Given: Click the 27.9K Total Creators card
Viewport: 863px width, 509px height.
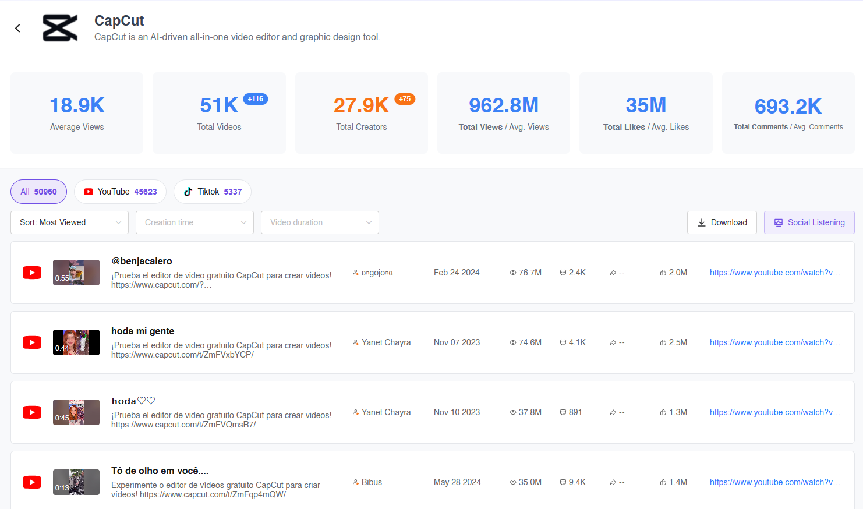Looking at the screenshot, I should [362, 113].
